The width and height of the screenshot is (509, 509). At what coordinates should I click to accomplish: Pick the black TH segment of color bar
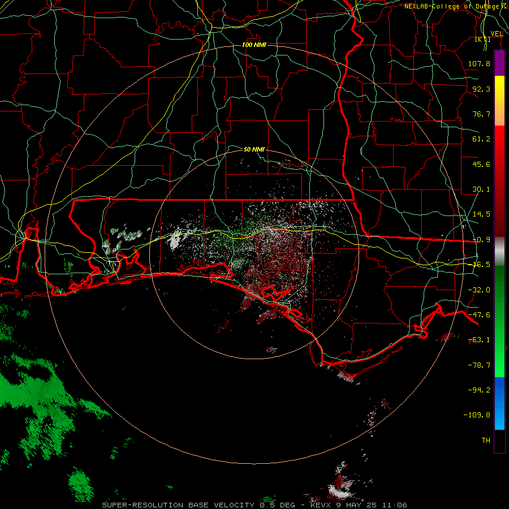pos(499,441)
